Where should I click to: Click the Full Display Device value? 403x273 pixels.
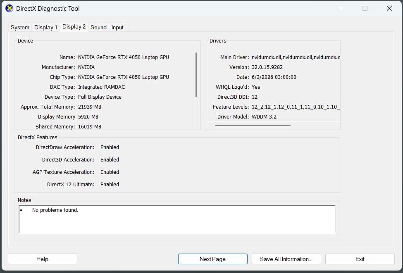click(100, 97)
